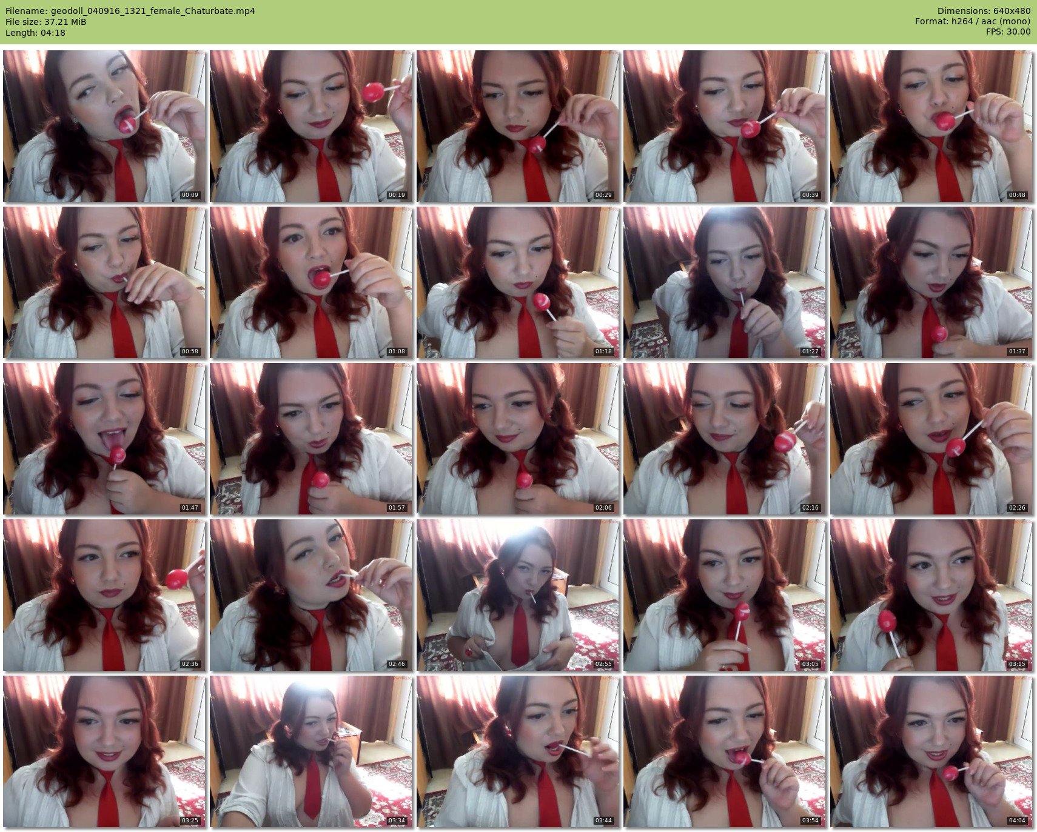Select the thumbnail at 02:55
The image size is (1037, 832).
coord(518,595)
